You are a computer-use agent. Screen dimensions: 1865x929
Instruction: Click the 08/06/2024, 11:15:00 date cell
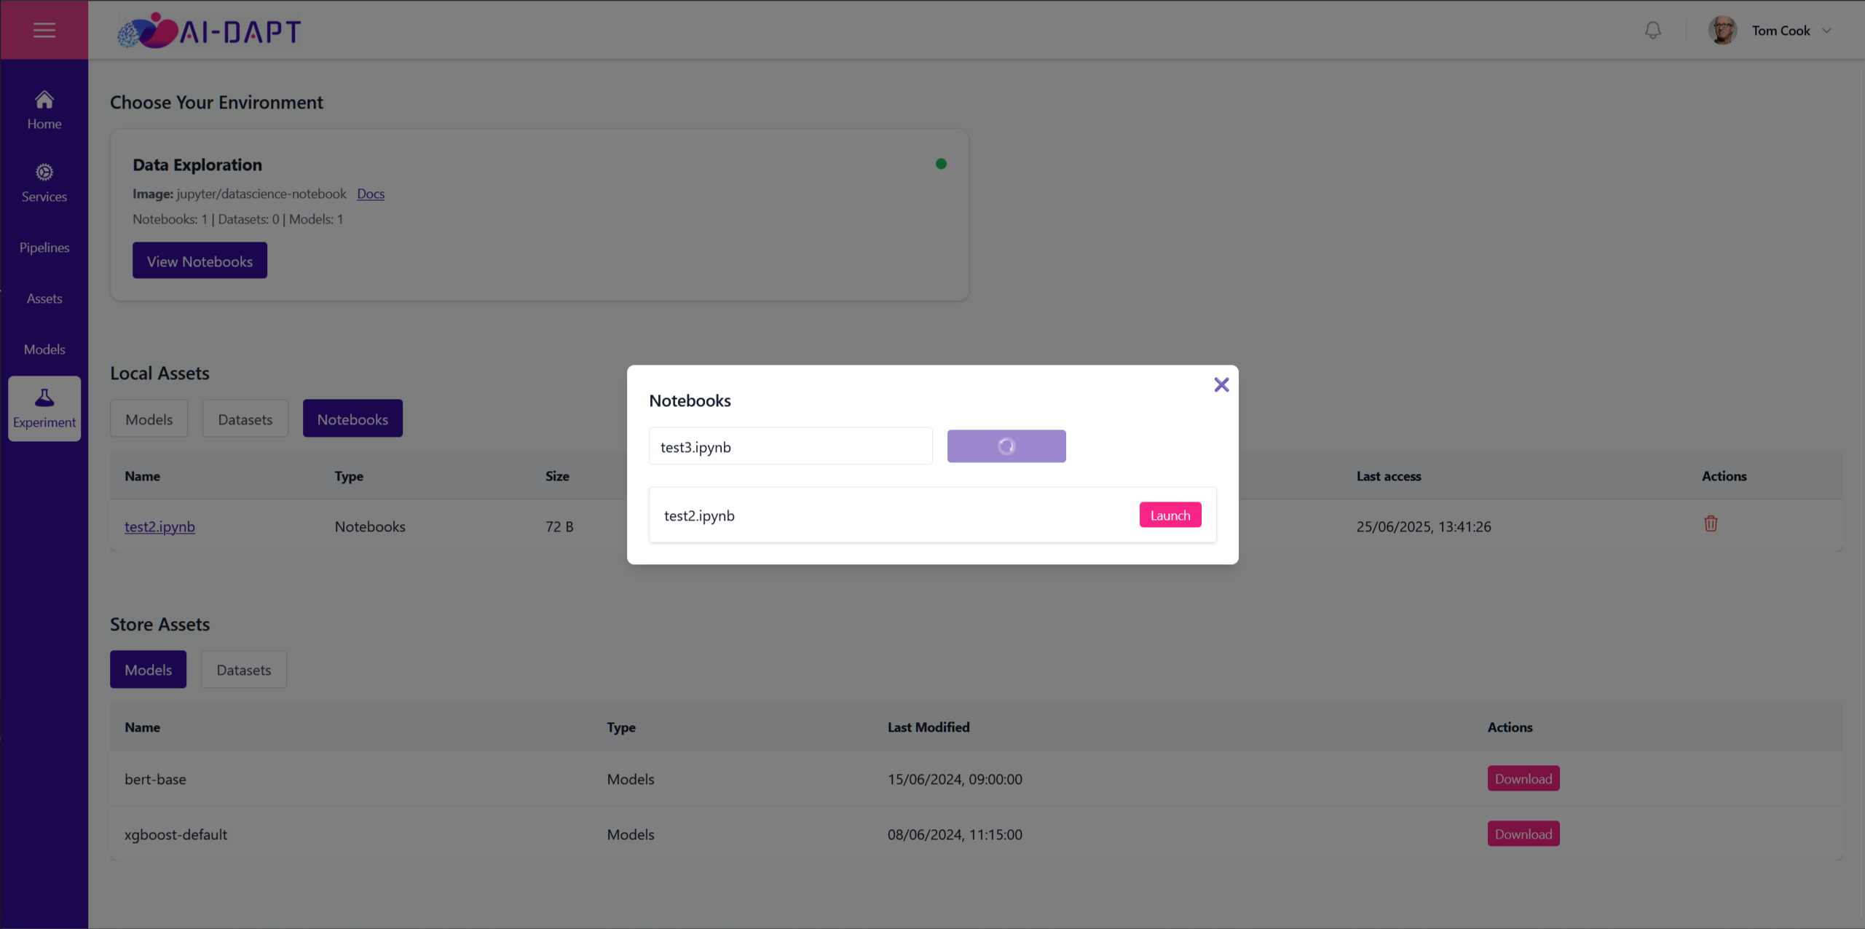pos(955,834)
